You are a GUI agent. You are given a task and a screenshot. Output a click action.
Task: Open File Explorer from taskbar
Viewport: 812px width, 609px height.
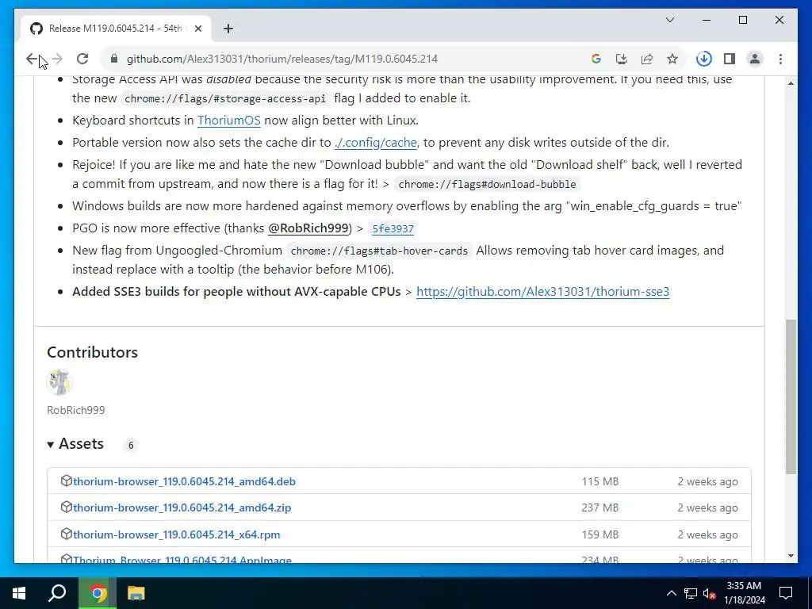coord(136,593)
